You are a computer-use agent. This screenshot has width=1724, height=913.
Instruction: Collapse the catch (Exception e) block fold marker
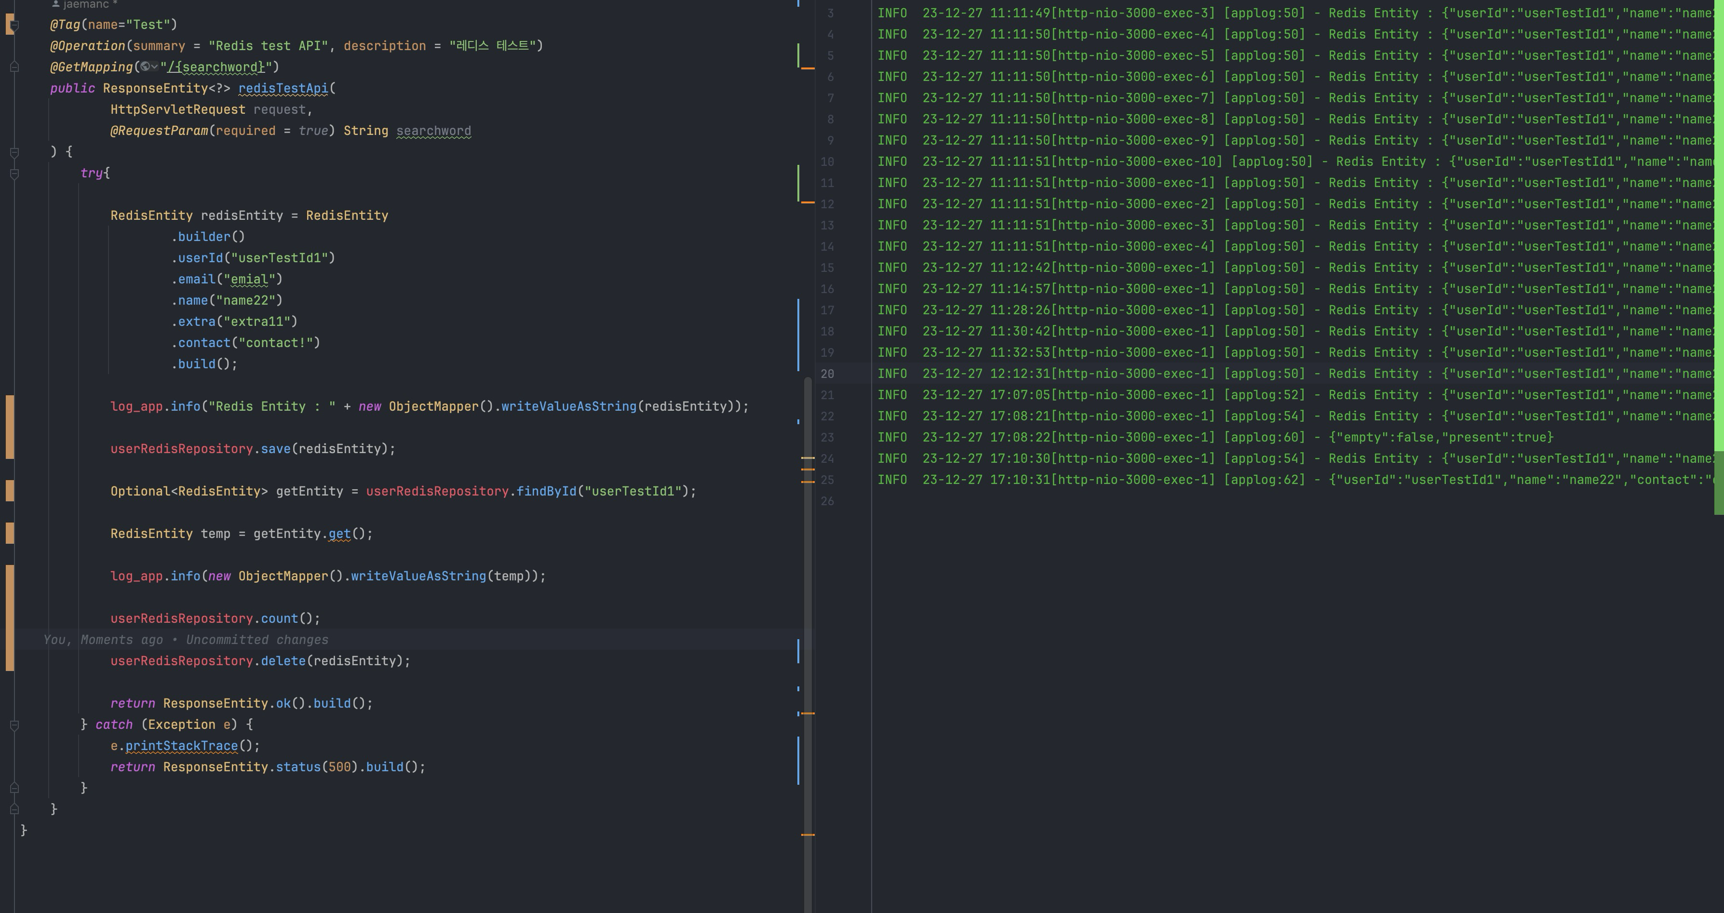14,725
